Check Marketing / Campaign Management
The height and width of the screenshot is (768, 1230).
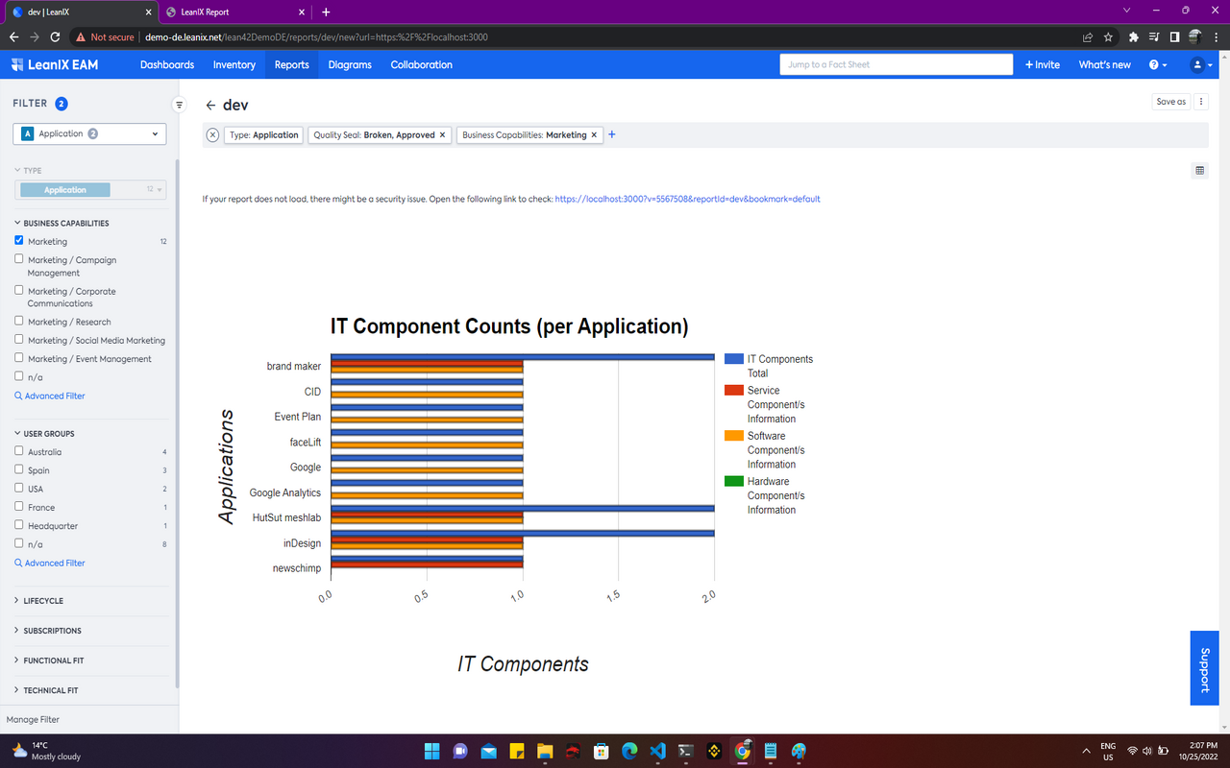coord(19,259)
